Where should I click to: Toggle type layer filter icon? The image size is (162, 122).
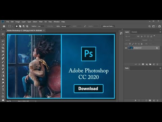pos(145,36)
